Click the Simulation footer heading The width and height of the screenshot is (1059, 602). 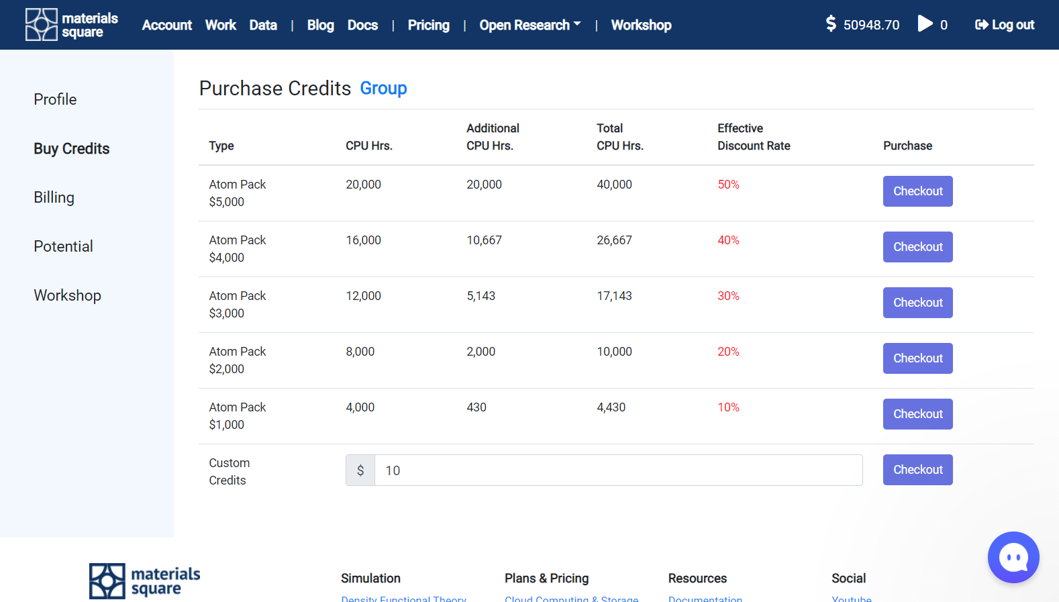[x=370, y=579]
